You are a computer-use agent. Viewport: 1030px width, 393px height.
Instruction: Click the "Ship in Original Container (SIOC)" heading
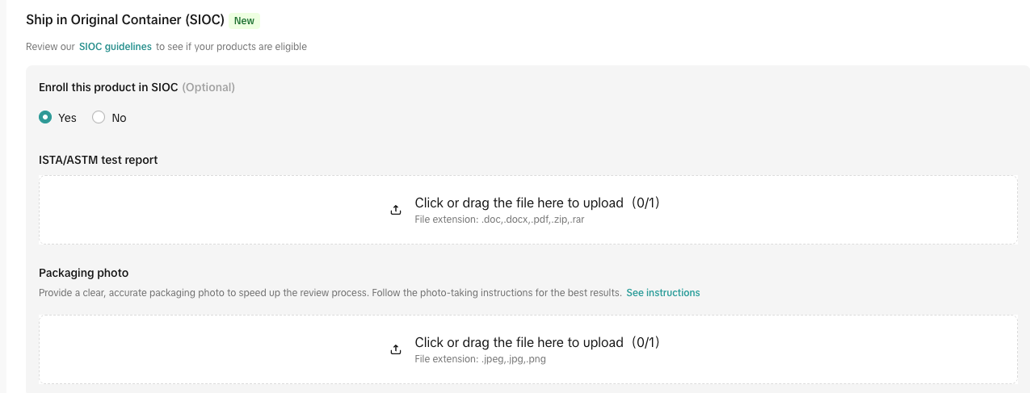[125, 20]
